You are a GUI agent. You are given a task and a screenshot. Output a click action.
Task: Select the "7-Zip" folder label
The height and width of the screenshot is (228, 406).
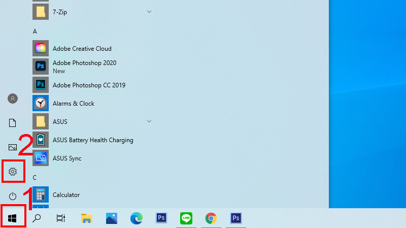click(60, 12)
